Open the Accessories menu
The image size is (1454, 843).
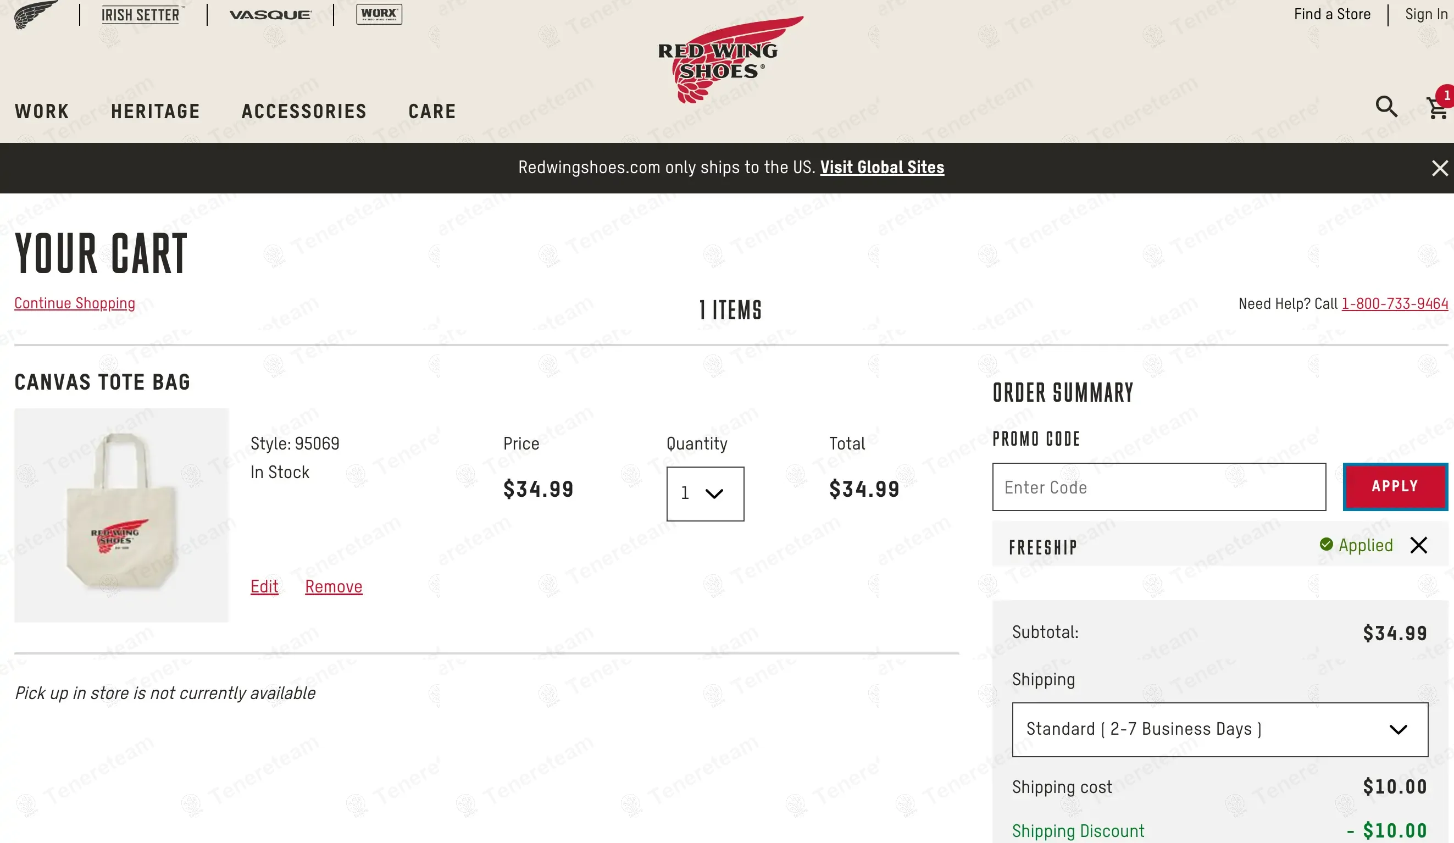(x=304, y=112)
